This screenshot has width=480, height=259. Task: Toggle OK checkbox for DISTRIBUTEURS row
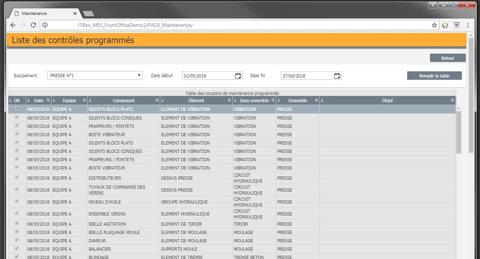16,177
